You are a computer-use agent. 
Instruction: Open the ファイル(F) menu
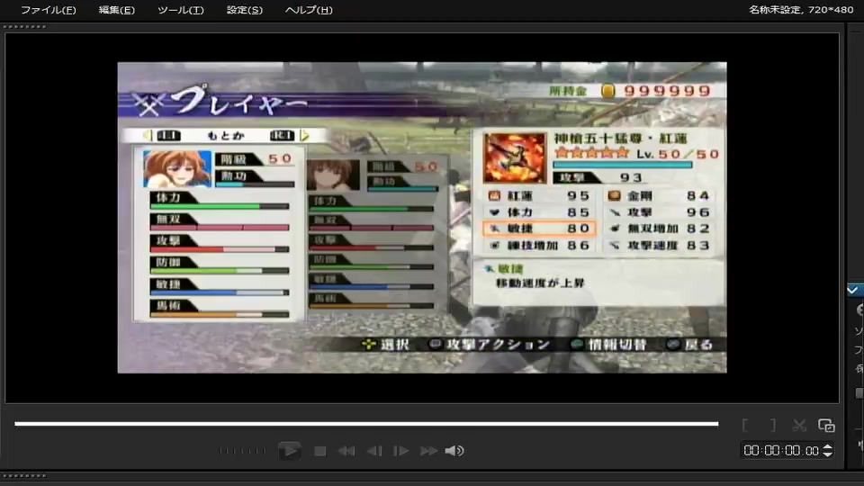pyautogui.click(x=48, y=10)
